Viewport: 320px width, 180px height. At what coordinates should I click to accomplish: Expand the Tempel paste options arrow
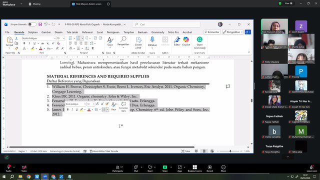9,48
